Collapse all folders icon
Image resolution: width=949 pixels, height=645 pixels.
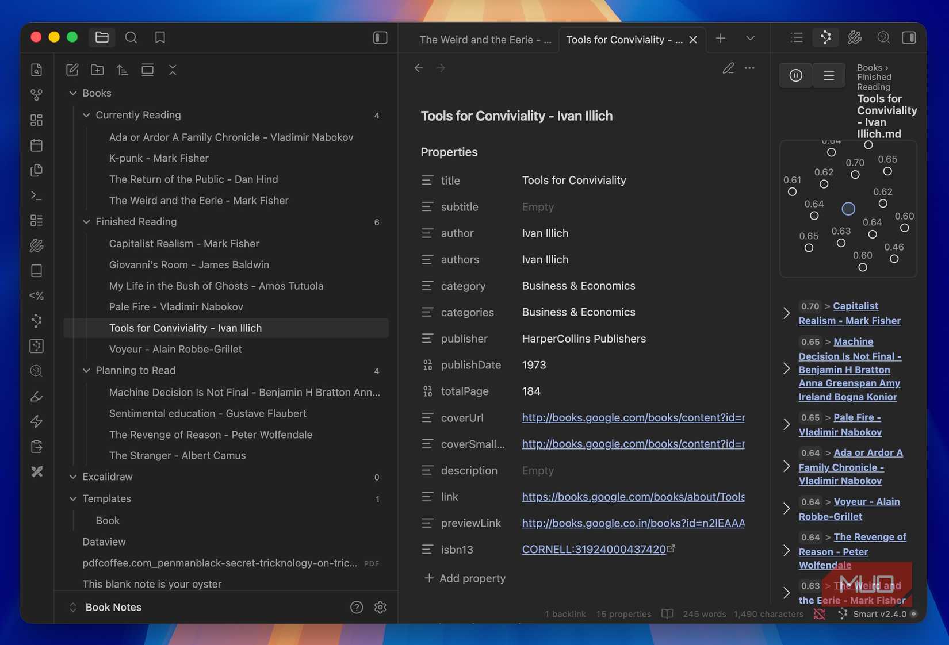173,70
